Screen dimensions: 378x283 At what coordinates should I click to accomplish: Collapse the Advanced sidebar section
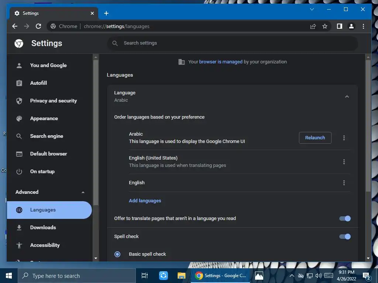point(83,192)
